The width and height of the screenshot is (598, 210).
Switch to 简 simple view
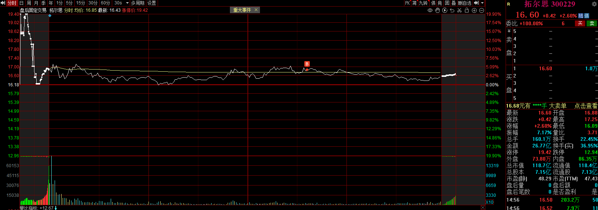coord(414,3)
